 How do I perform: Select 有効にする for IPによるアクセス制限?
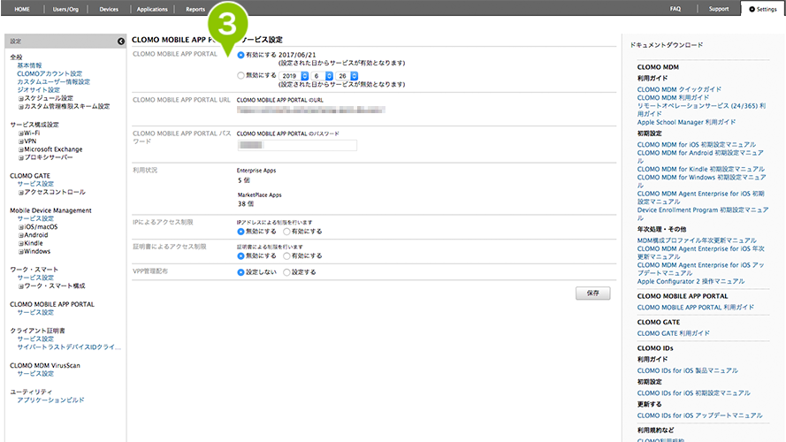coord(286,232)
